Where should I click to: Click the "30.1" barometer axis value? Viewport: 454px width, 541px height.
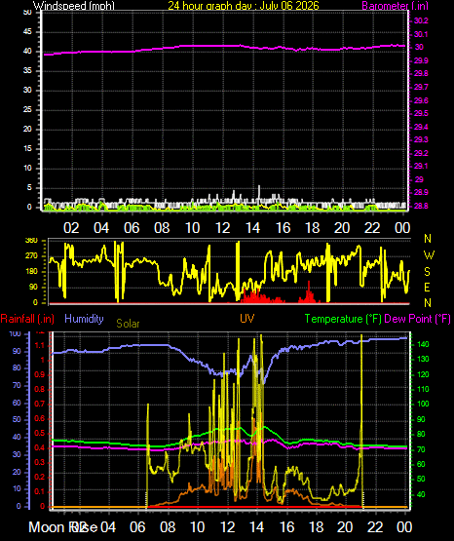tap(421, 34)
